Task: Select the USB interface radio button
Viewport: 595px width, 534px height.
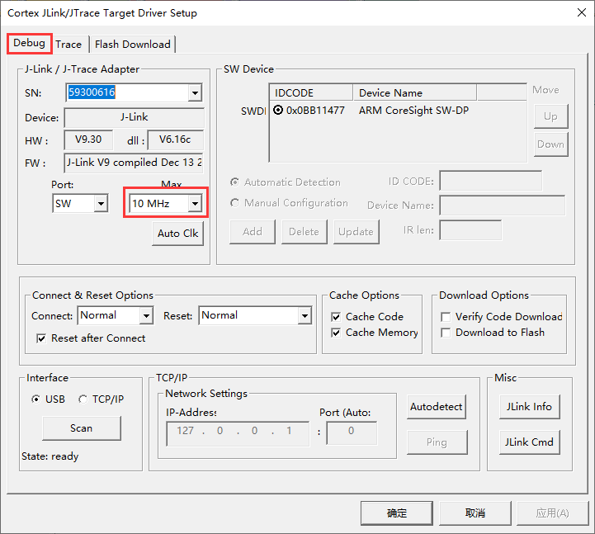Action: click(x=35, y=399)
